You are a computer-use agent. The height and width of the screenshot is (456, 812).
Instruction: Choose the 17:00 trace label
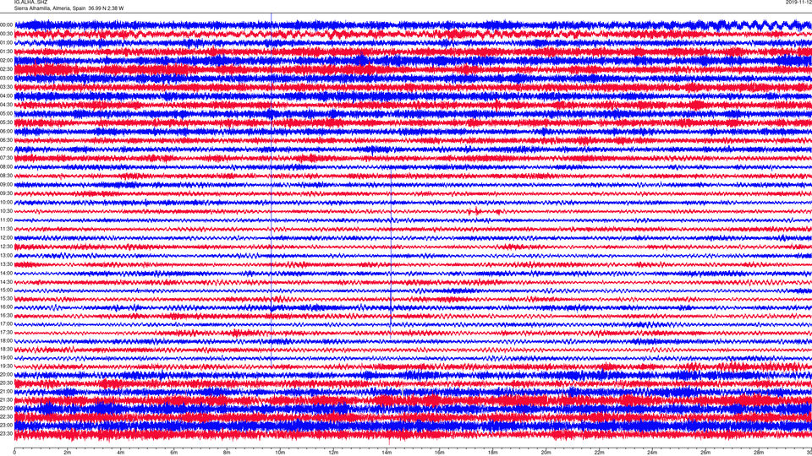7,324
